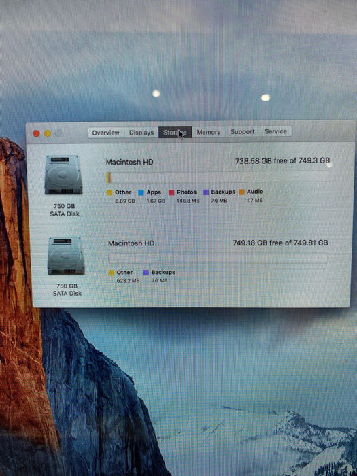
Task: Click the blue Apps color swatch
Action: pos(141,192)
